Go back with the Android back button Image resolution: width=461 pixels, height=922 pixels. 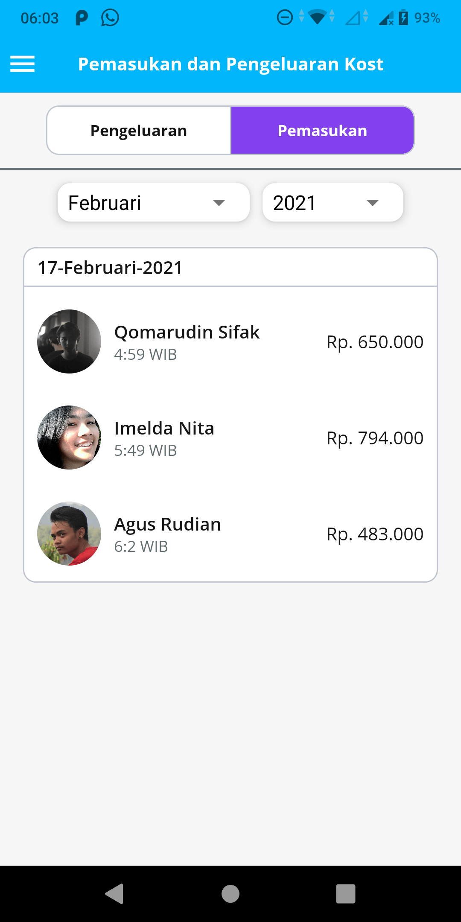(x=114, y=894)
